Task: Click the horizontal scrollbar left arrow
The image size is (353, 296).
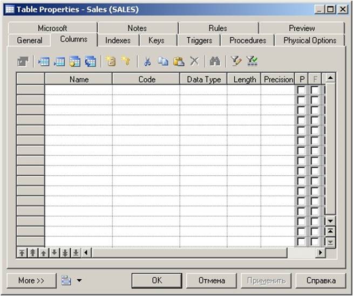Action: coord(86,253)
